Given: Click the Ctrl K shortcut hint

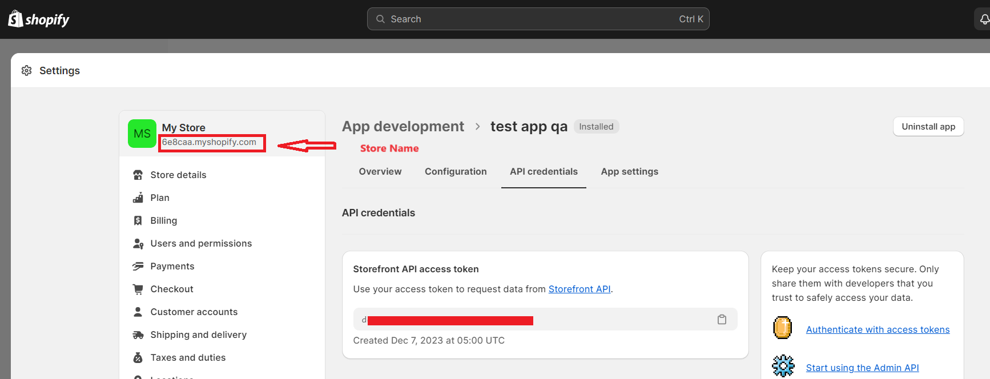Looking at the screenshot, I should click(x=691, y=19).
